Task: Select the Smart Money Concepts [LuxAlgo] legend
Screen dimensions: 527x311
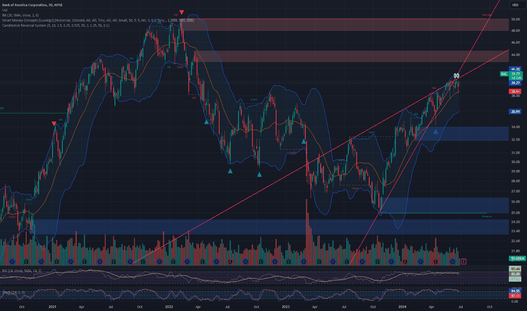Action: point(98,20)
